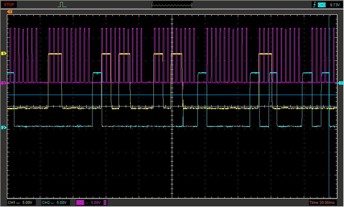Click the cyan T trigger level marker

click(x=341, y=83)
